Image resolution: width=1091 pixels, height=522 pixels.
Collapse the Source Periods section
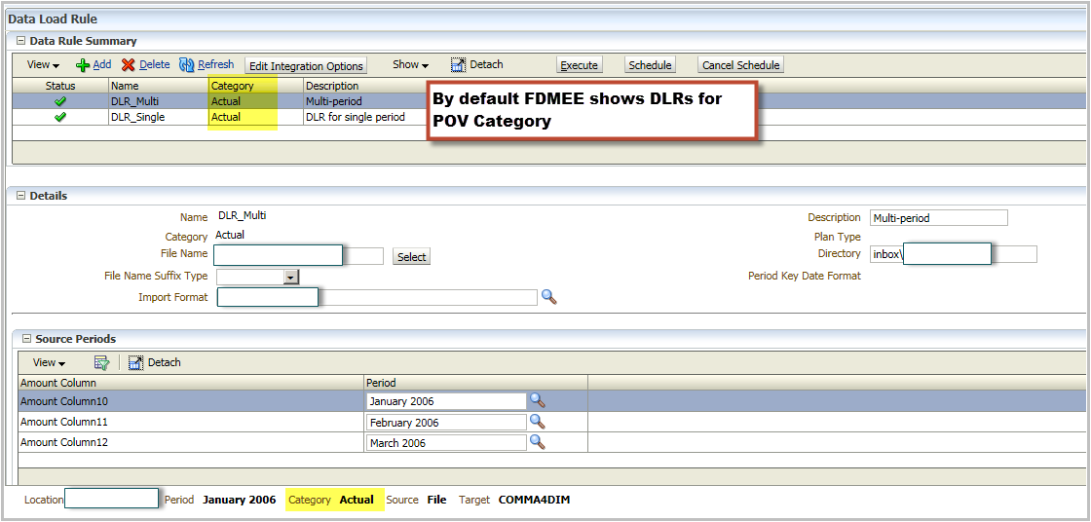26,339
